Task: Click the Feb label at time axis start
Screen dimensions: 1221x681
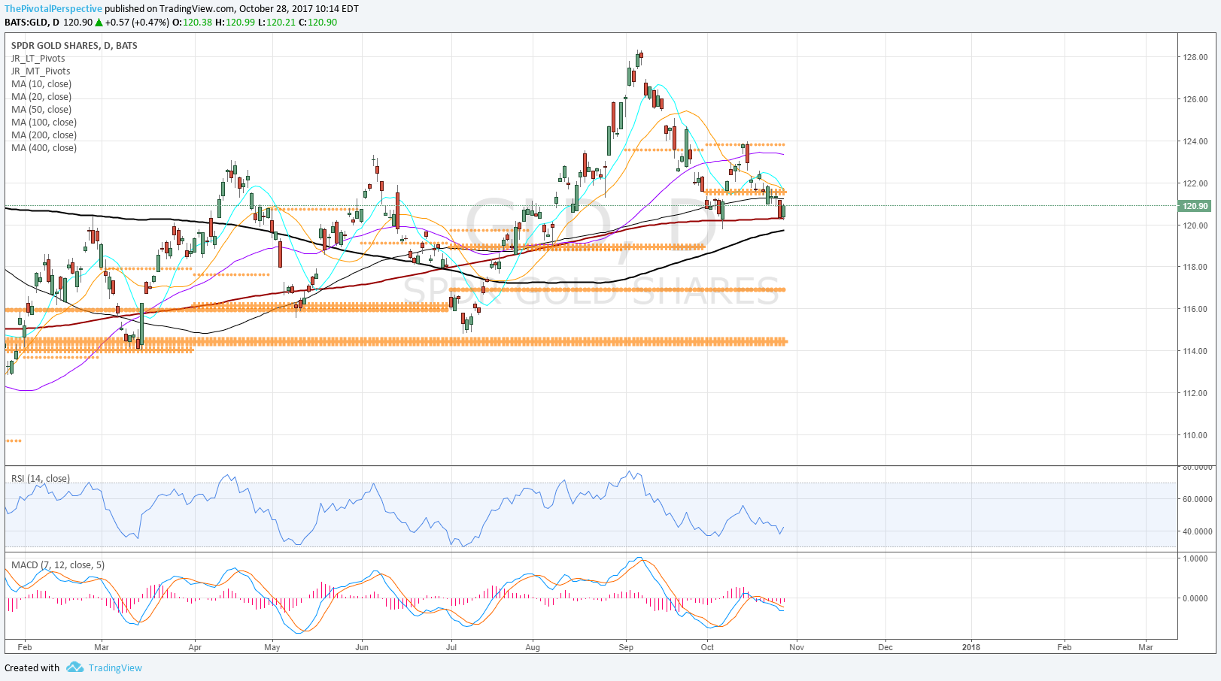Action: click(x=25, y=647)
